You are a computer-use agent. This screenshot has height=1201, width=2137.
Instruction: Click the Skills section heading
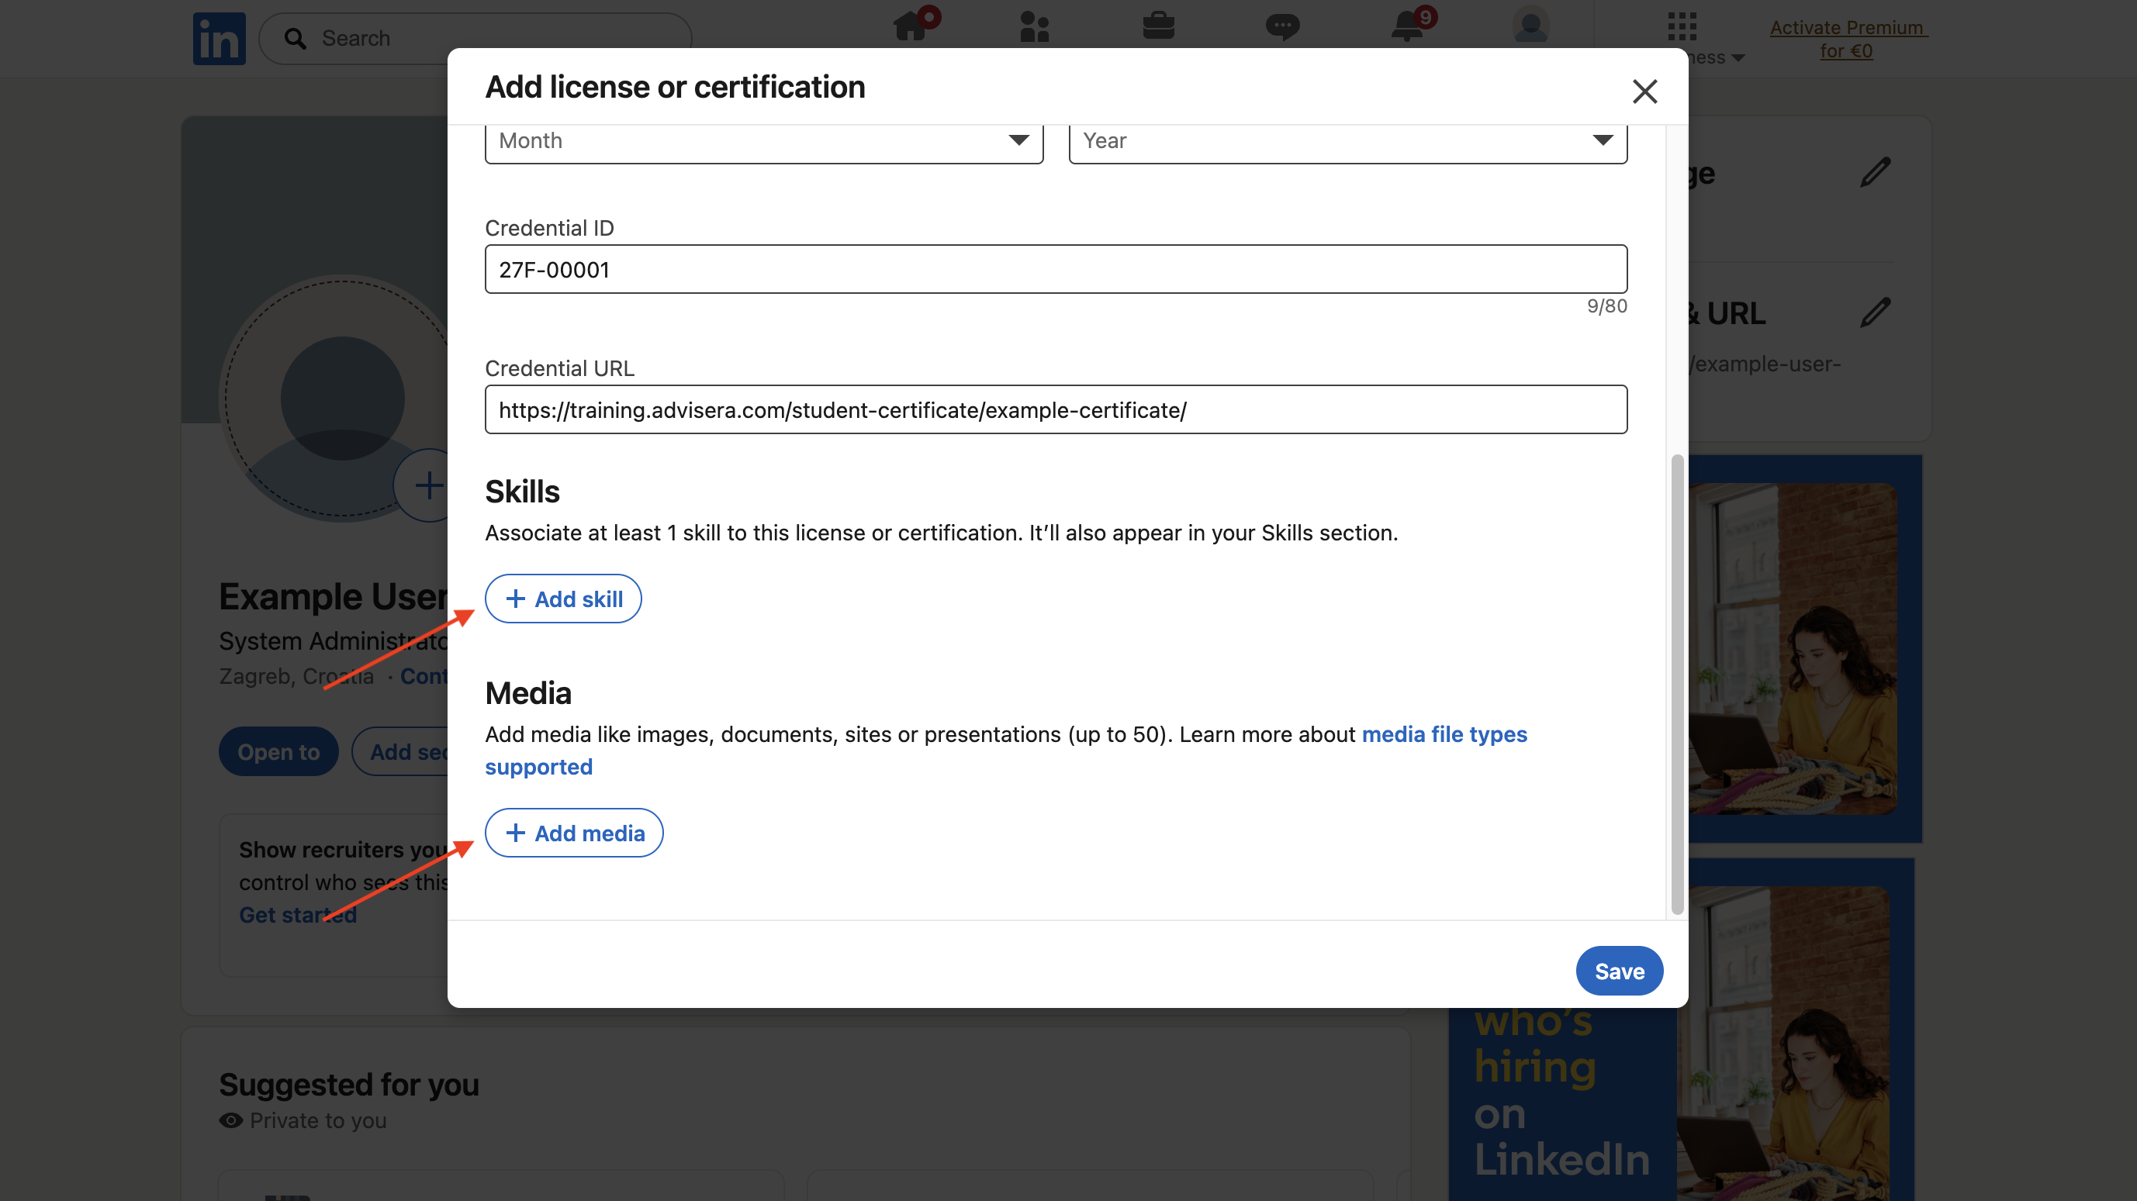(523, 491)
